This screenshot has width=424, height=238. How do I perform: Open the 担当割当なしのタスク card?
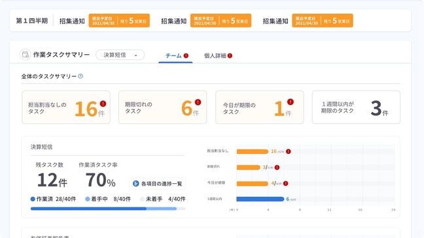66,108
